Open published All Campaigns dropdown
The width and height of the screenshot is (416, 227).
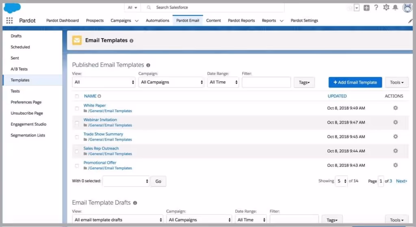[171, 82]
